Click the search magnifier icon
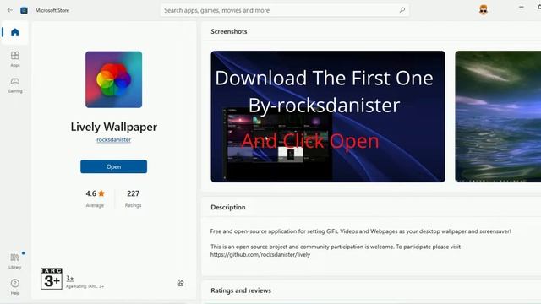 point(402,10)
